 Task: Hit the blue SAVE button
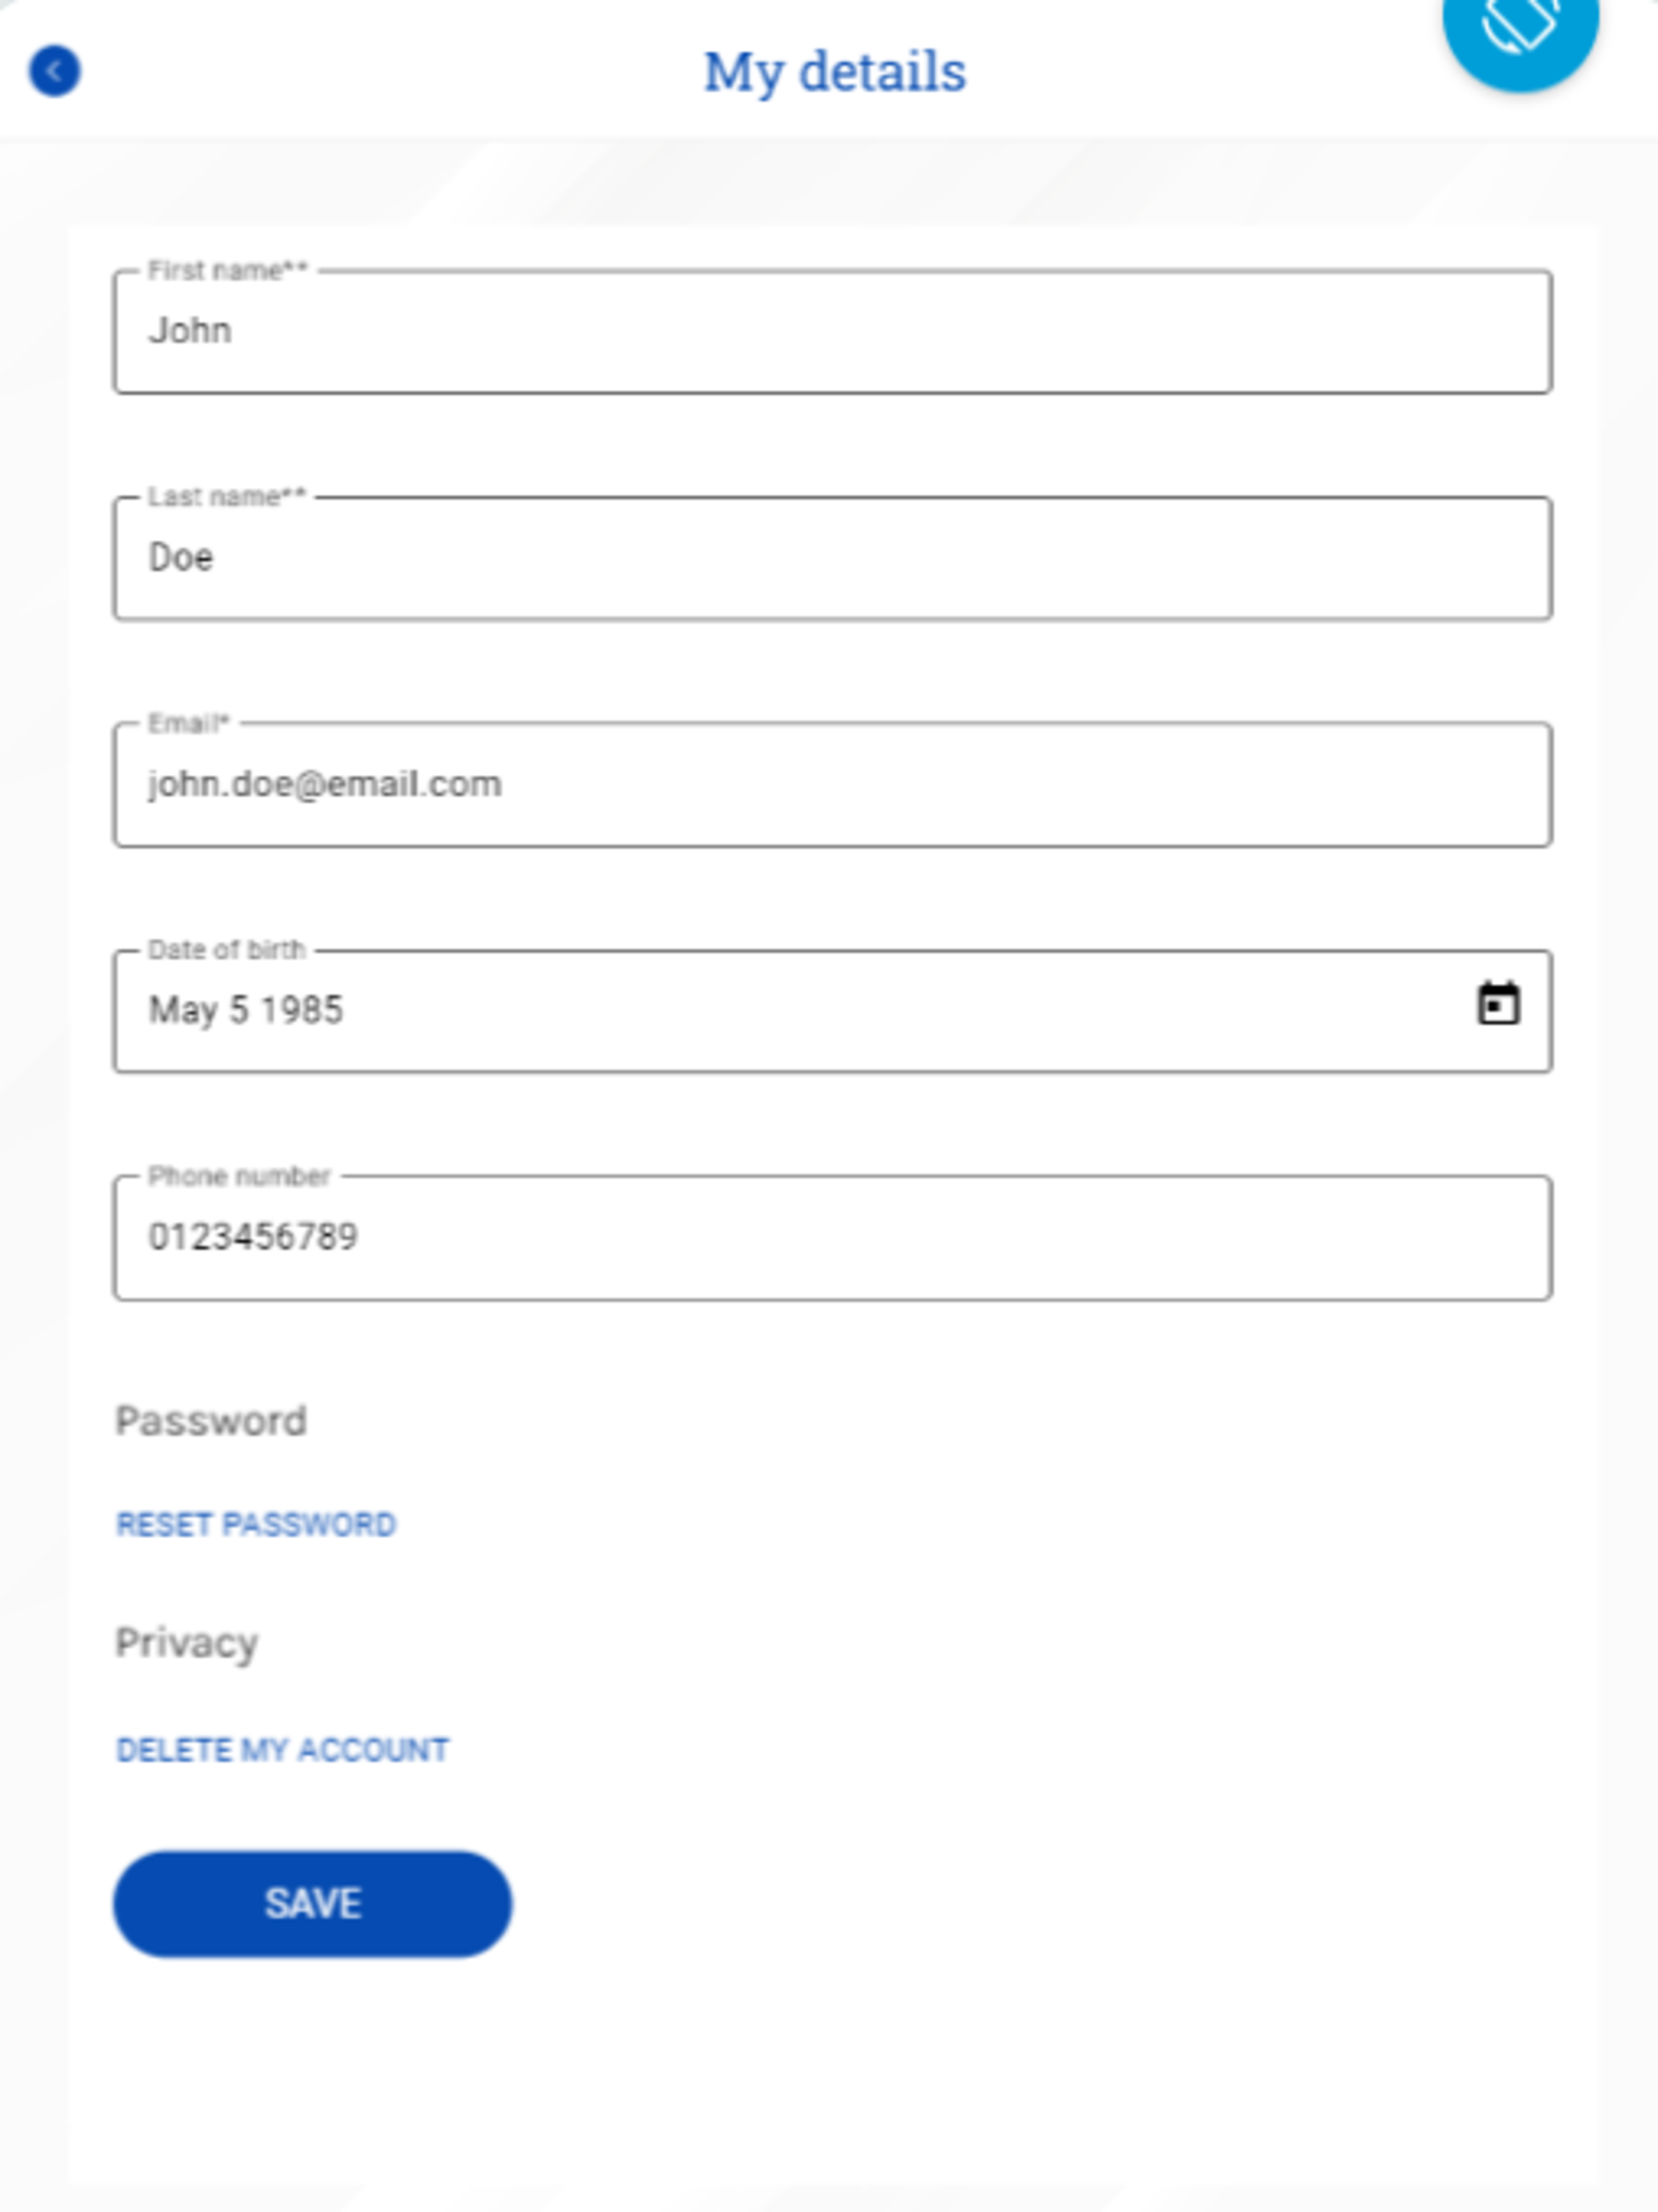click(313, 1904)
